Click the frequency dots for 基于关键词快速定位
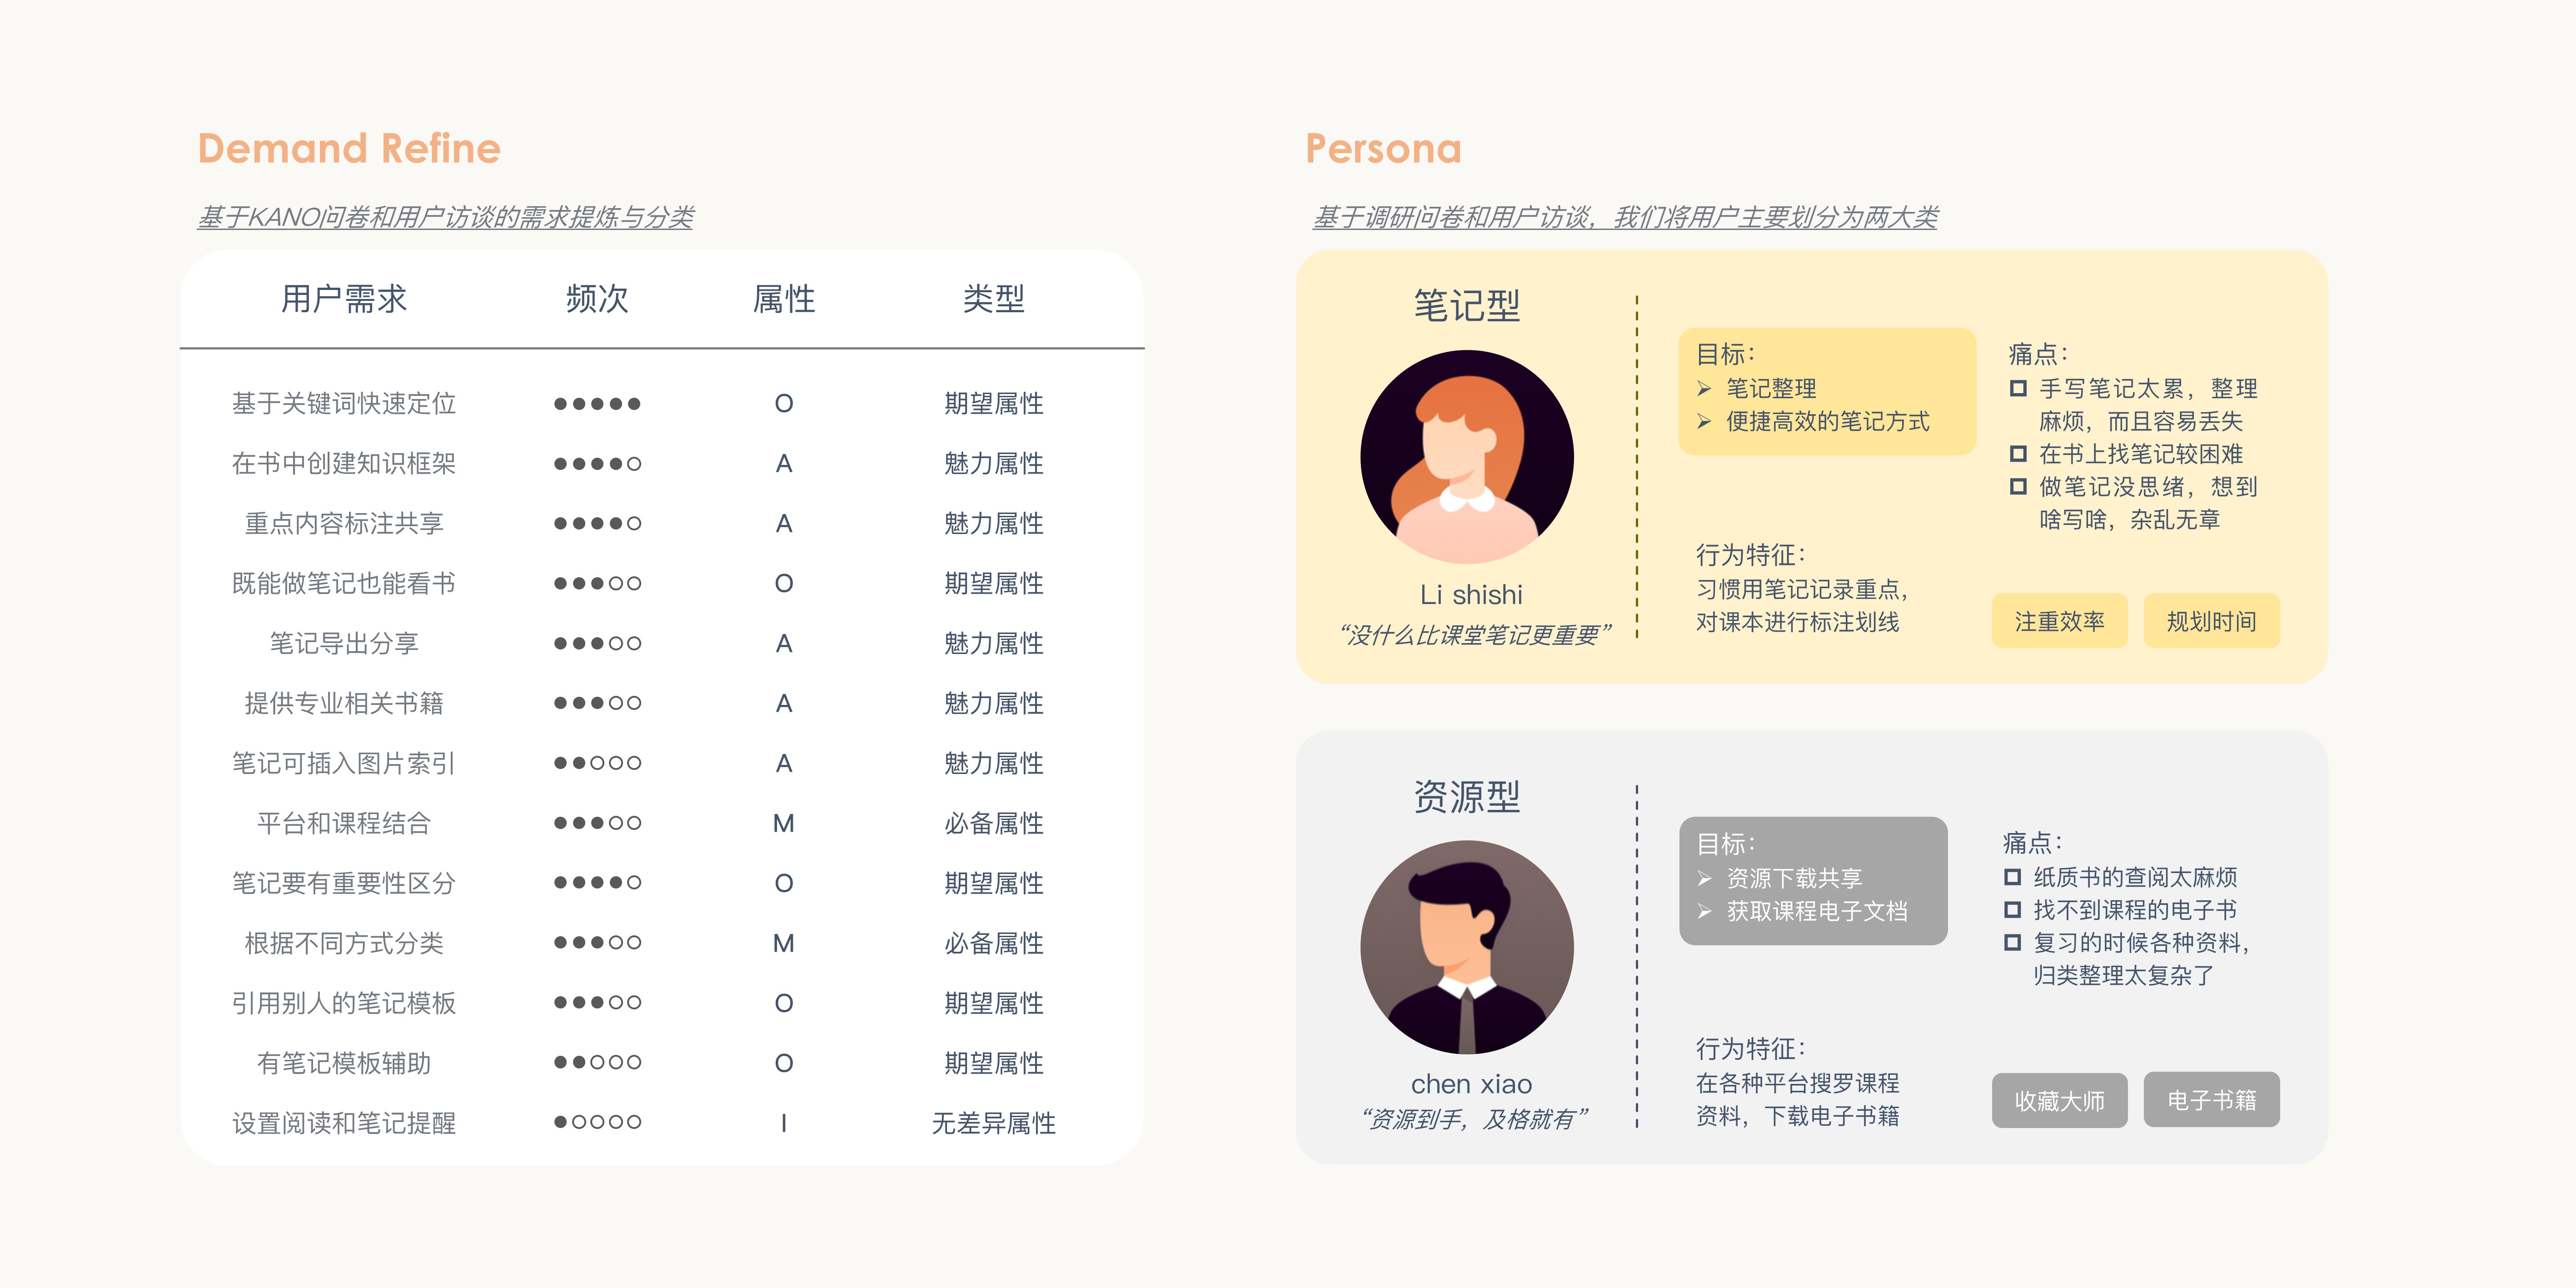The width and height of the screenshot is (2576, 1288). click(x=597, y=403)
